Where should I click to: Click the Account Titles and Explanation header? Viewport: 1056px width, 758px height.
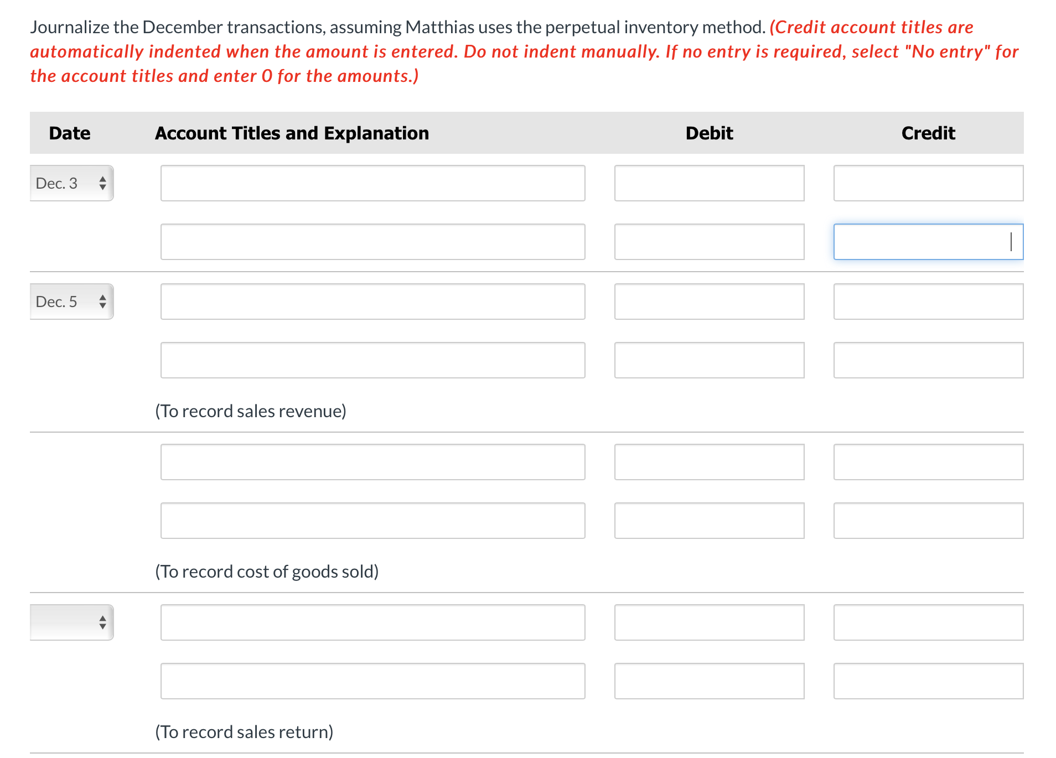click(292, 133)
